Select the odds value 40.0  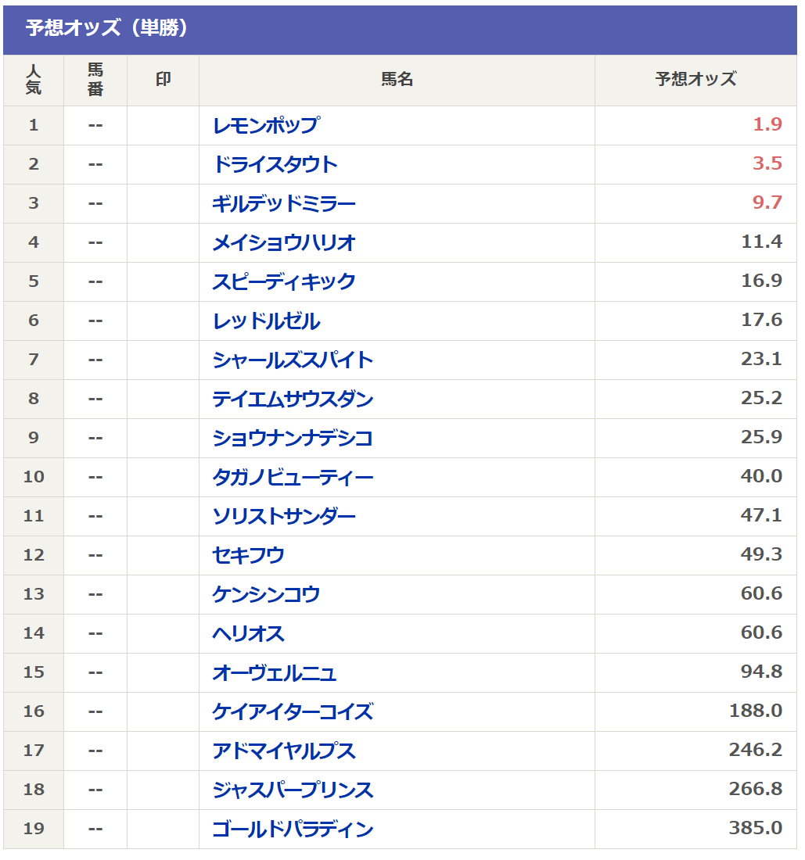tap(762, 476)
